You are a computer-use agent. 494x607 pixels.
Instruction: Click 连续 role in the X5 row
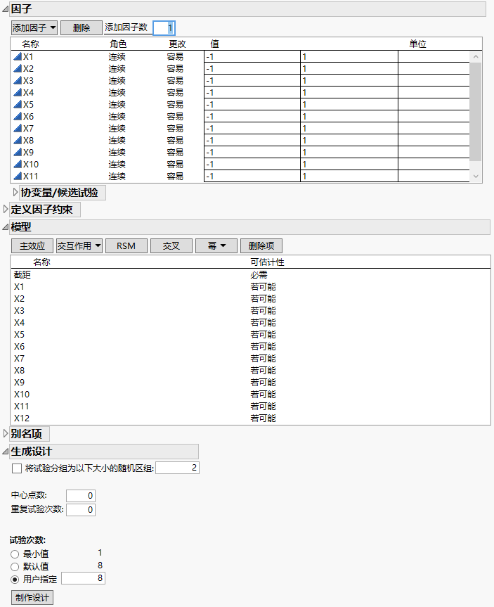pyautogui.click(x=117, y=105)
